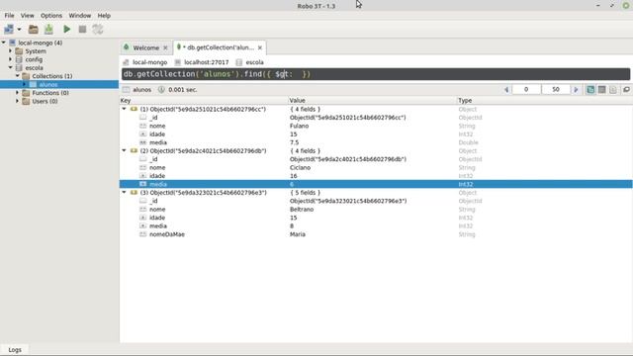Switch to text view mode icon
Image resolution: width=633 pixels, height=356 pixels.
613,90
